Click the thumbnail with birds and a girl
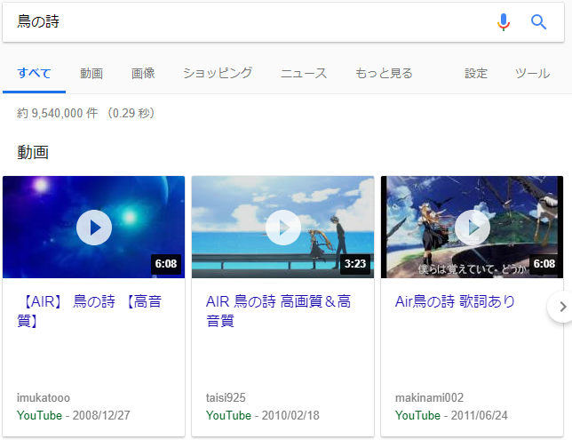Image resolution: width=572 pixels, height=440 pixels. pyautogui.click(x=472, y=228)
